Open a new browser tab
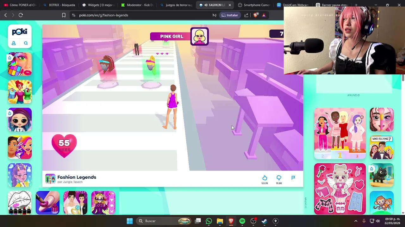 pyautogui.click(x=356, y=5)
